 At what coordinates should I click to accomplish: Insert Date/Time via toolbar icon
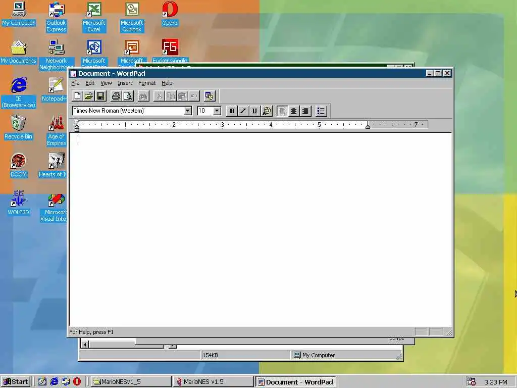pos(209,96)
